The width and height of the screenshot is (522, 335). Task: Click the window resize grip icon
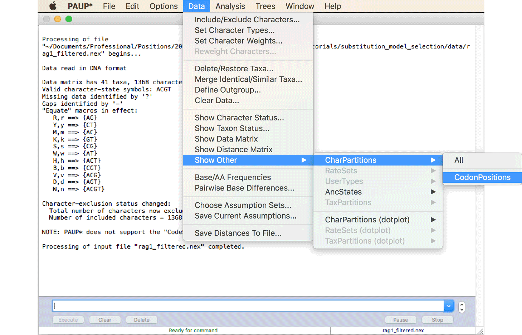[480, 331]
